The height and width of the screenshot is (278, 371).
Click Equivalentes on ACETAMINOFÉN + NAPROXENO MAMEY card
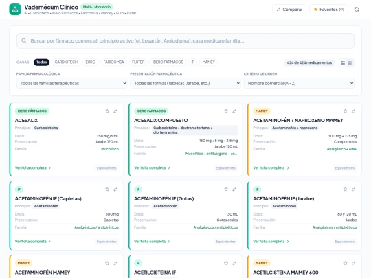pos(344,168)
